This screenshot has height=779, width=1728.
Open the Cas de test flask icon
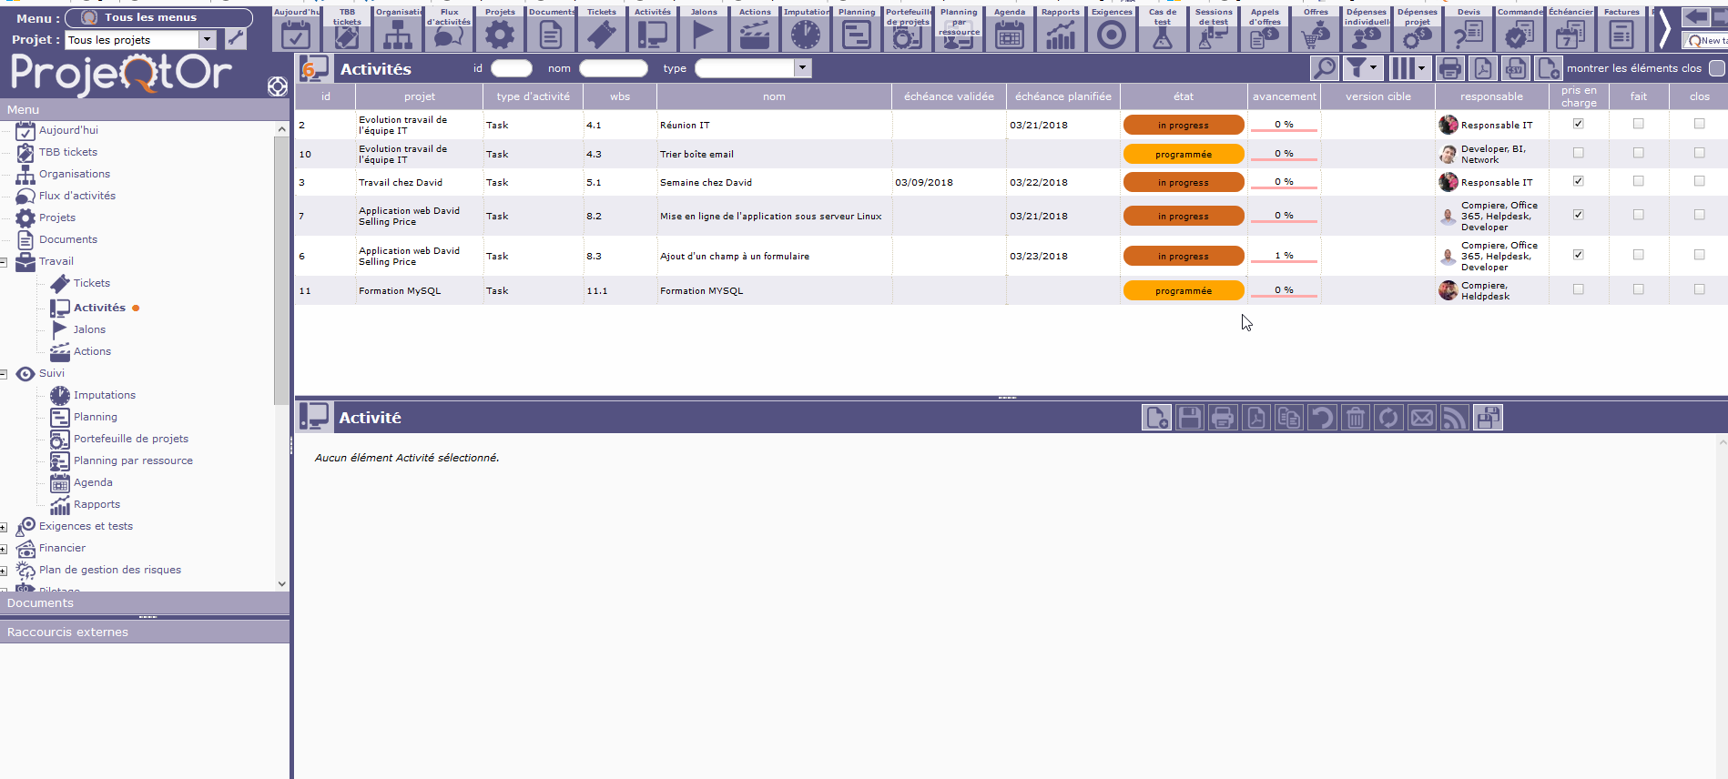pyautogui.click(x=1163, y=29)
